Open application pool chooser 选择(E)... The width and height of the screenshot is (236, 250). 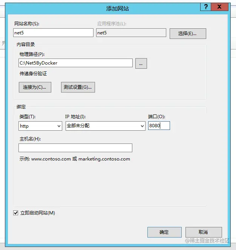coord(188,34)
